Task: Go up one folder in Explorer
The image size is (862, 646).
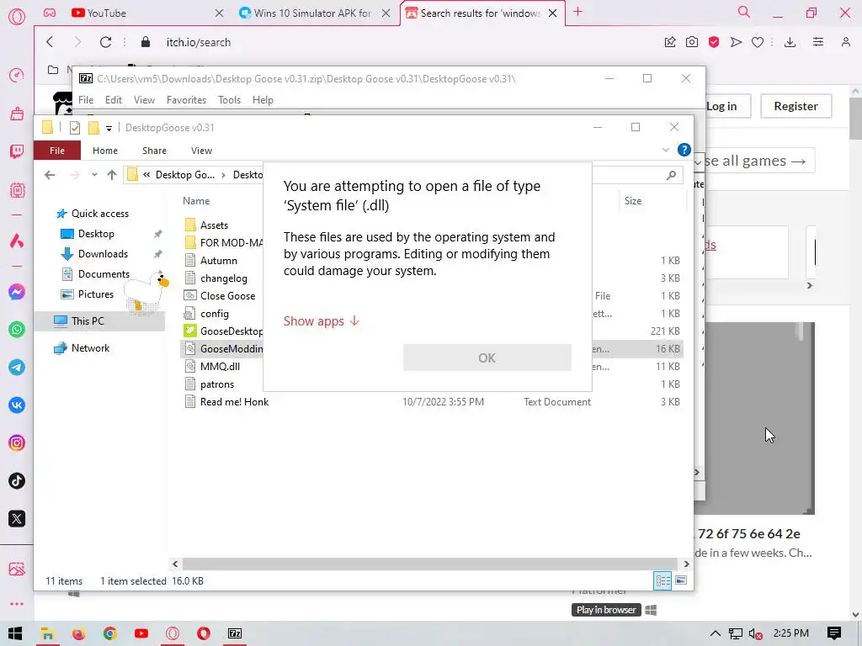Action: [x=112, y=175]
